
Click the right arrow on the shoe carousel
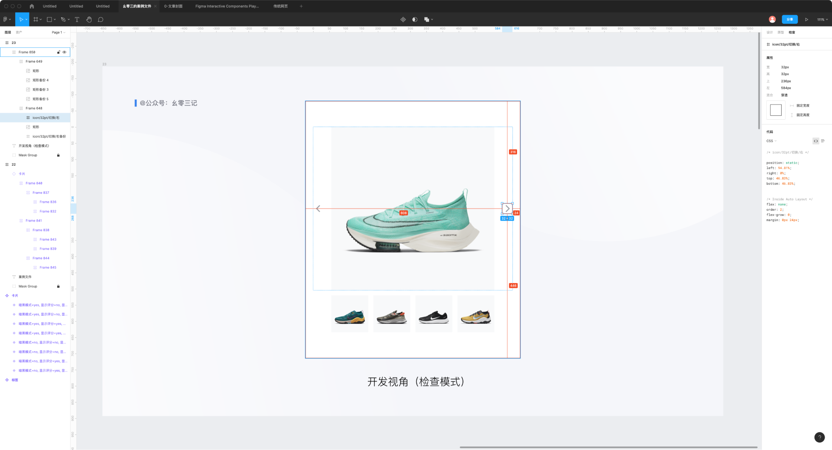tap(507, 209)
